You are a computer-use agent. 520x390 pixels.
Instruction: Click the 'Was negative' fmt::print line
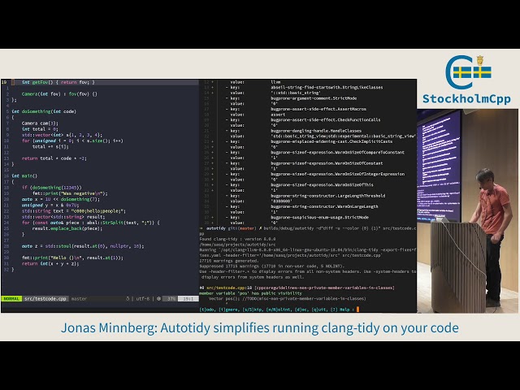70,193
